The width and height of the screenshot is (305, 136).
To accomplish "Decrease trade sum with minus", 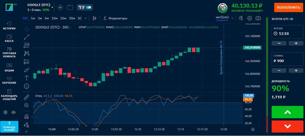I will point(279,70).
